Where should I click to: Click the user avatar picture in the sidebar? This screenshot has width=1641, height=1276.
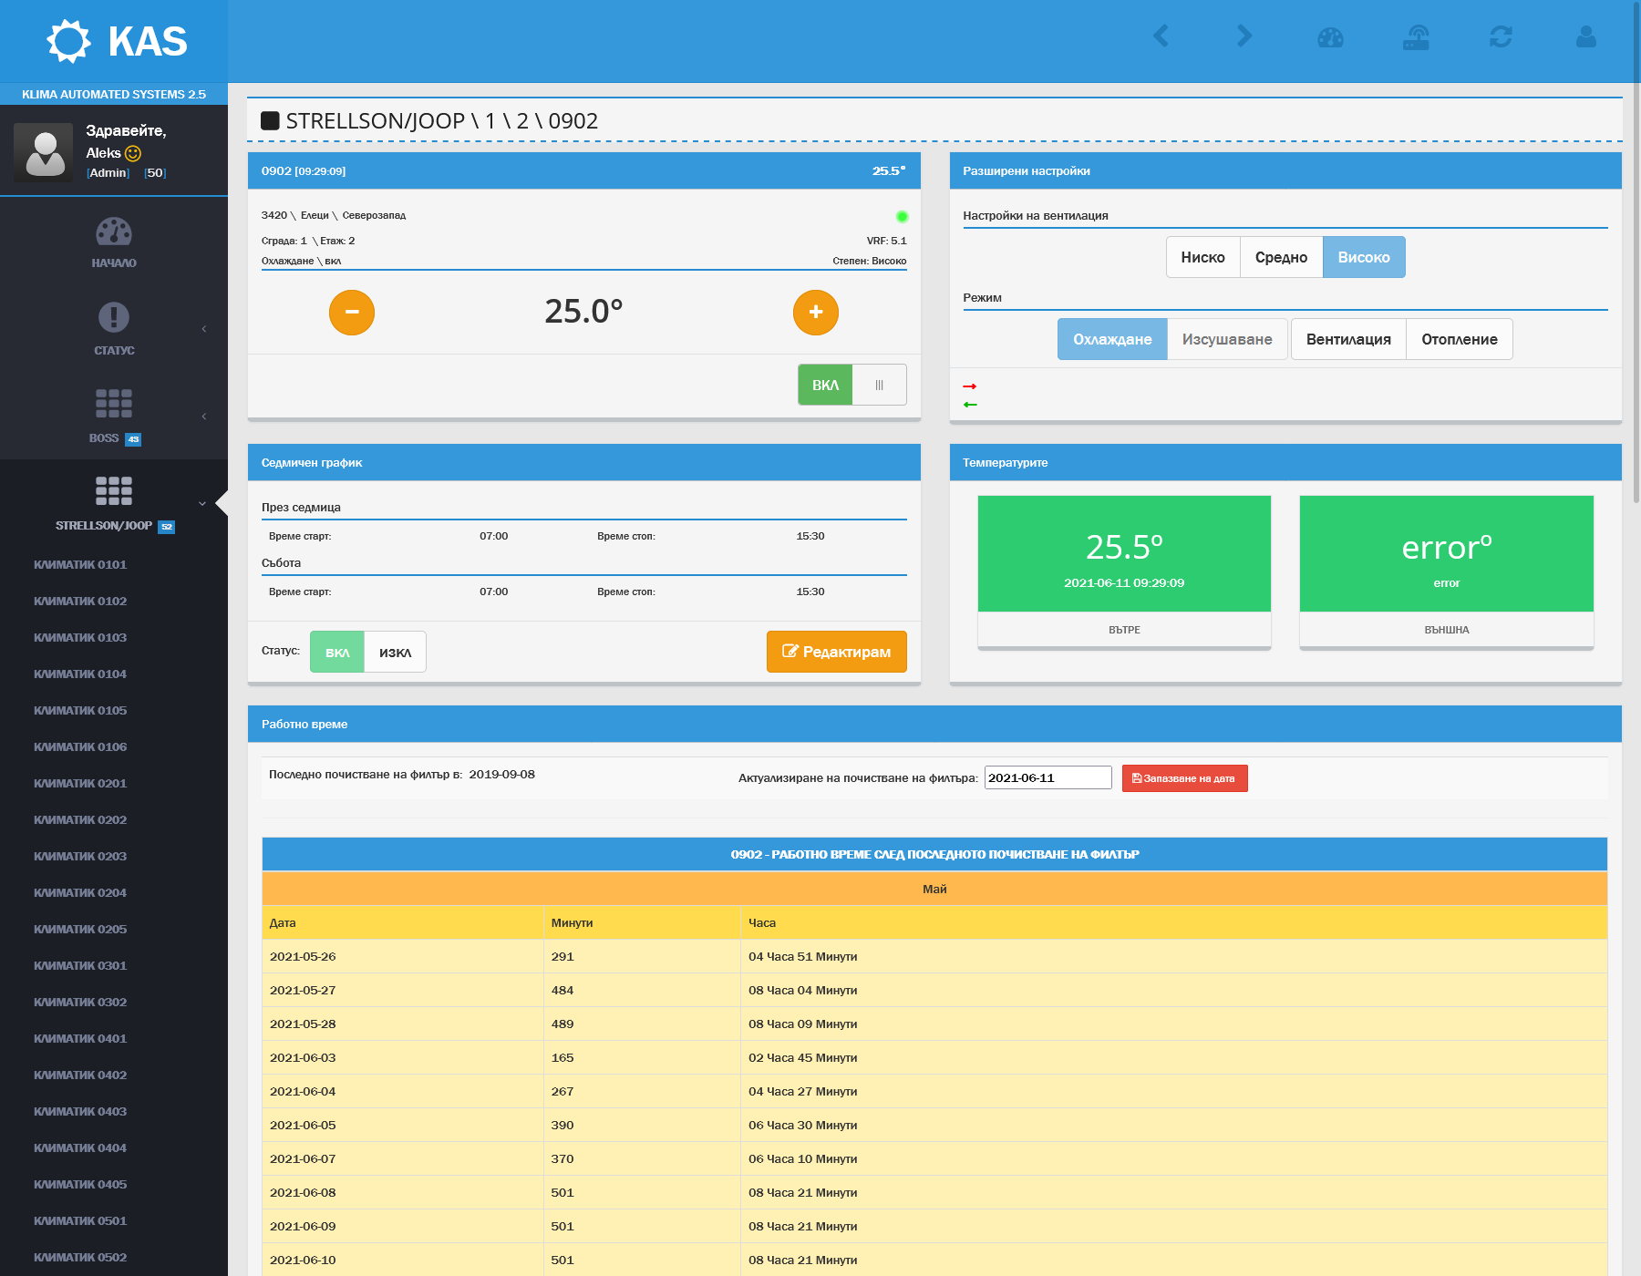point(43,151)
